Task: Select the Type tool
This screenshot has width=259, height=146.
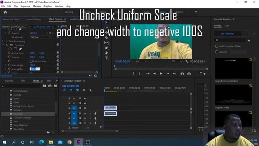Action: pyautogui.click(x=106, y=58)
